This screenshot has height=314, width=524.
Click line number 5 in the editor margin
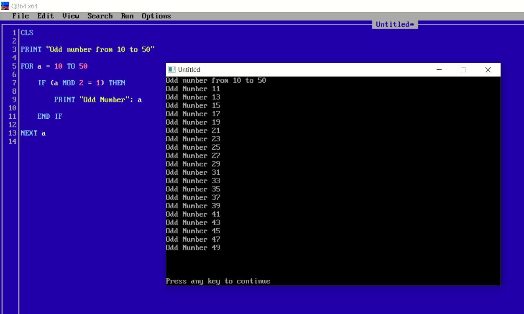(x=14, y=66)
